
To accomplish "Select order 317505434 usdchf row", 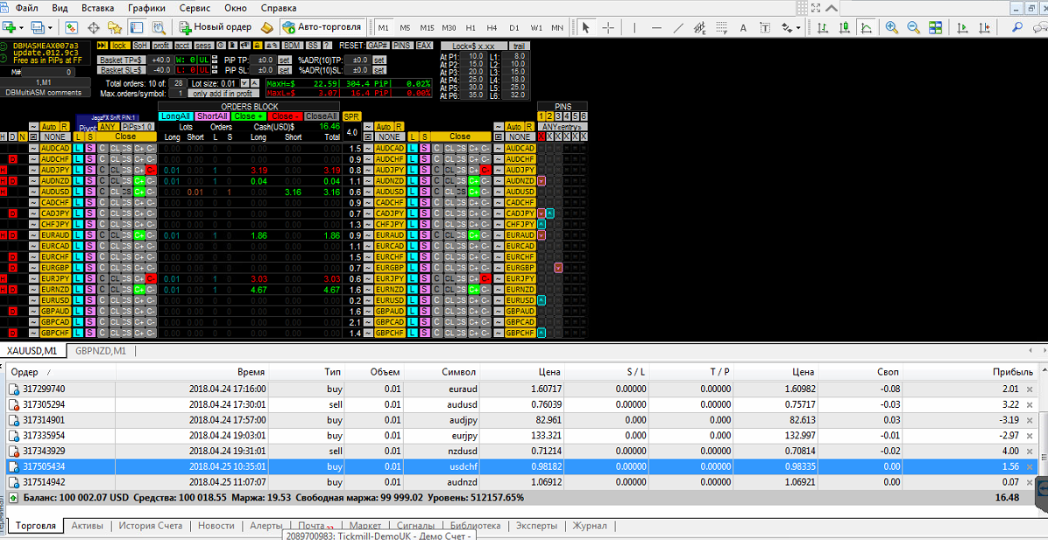I will [x=521, y=466].
